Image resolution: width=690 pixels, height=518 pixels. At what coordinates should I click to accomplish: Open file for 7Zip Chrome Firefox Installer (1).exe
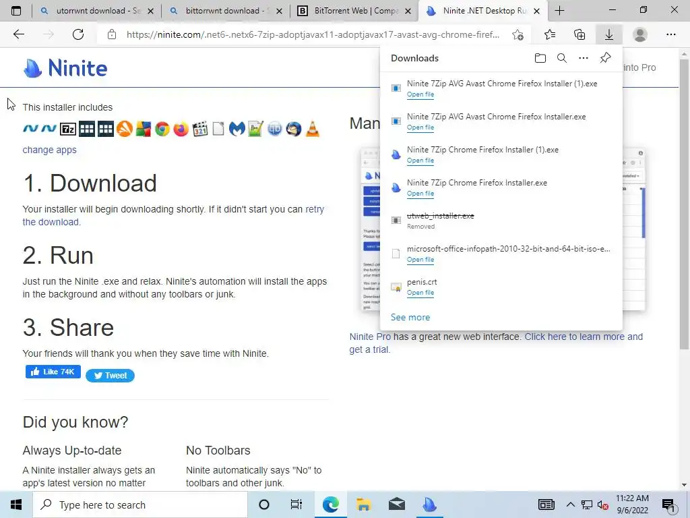pyautogui.click(x=420, y=161)
